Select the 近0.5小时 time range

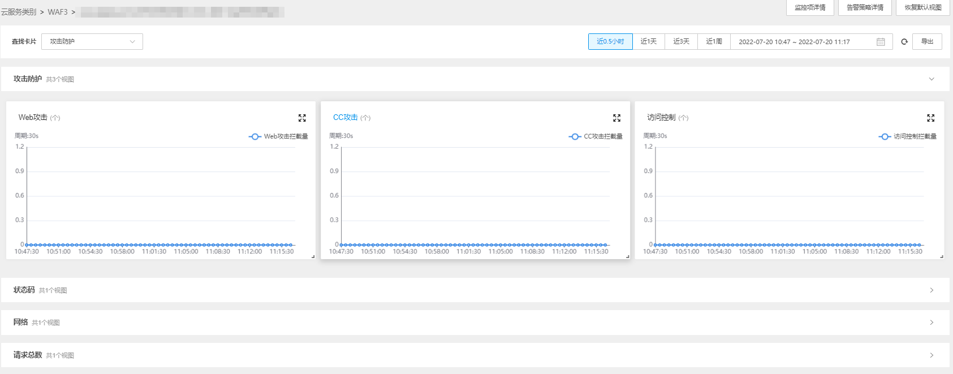[x=610, y=41]
